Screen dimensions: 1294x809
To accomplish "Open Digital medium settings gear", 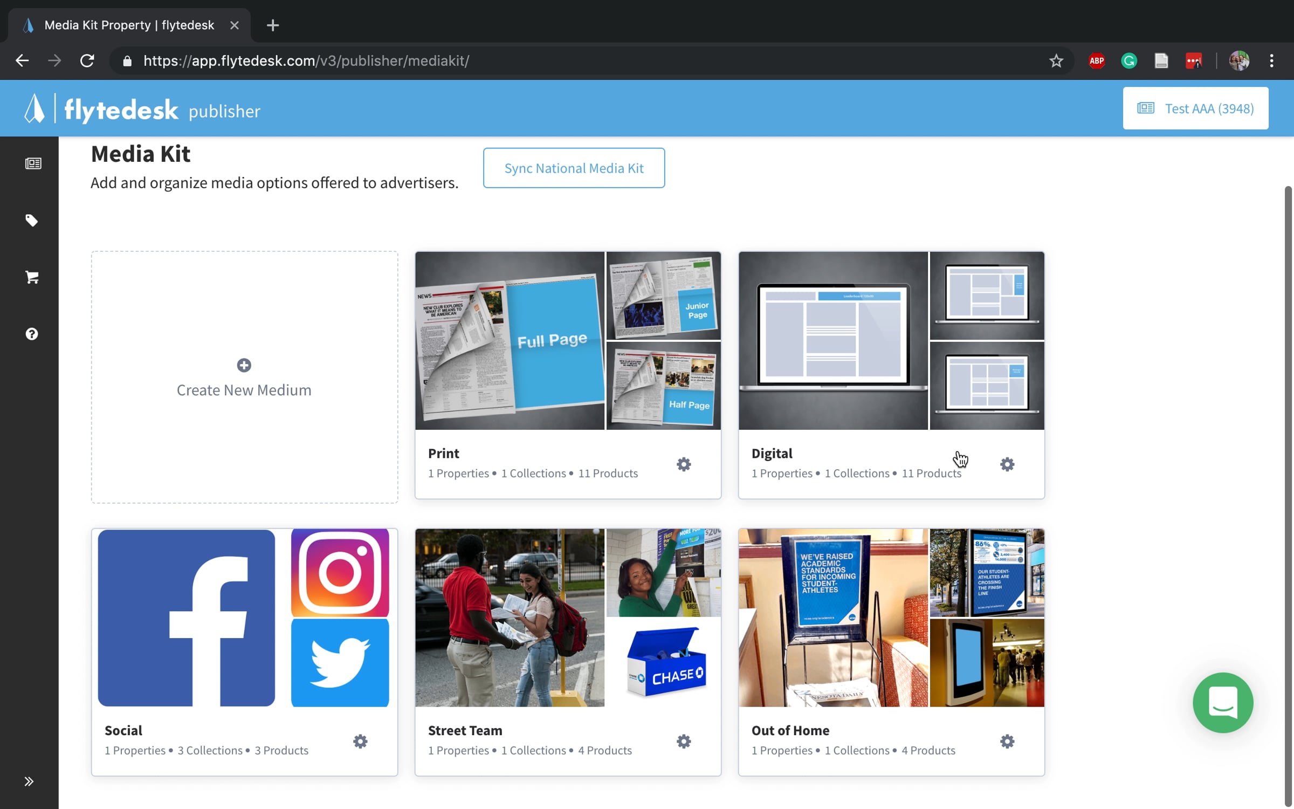I will (1007, 464).
